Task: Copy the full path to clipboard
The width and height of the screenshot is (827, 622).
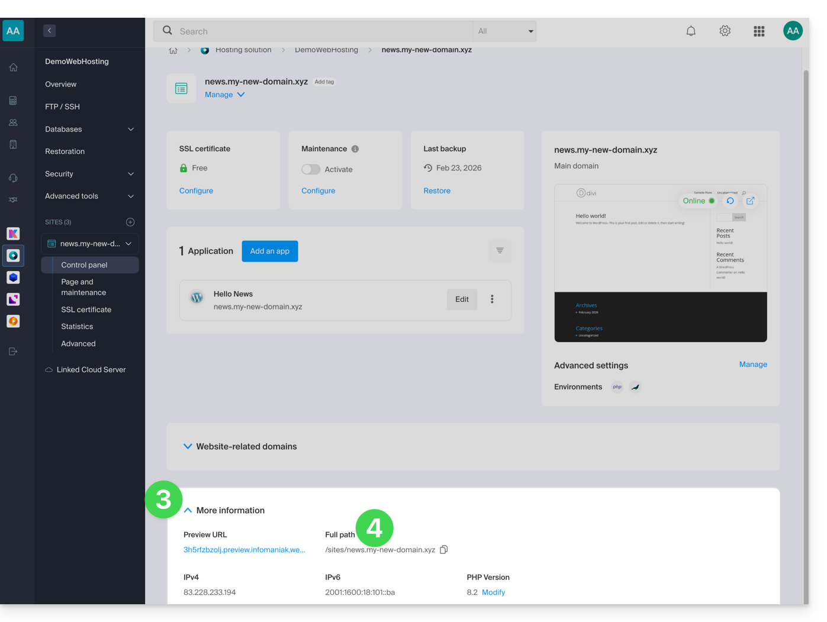Action: [444, 550]
